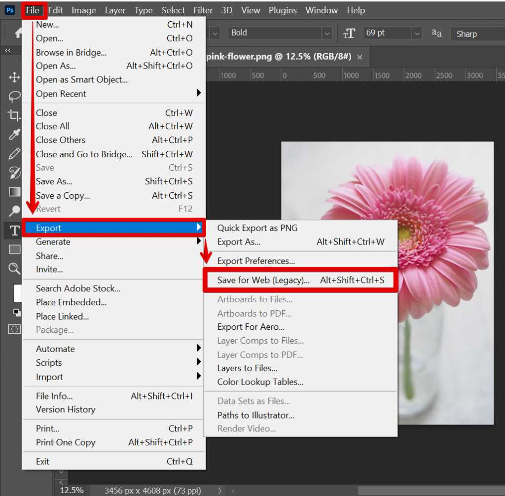Select the Lasso tool
The image size is (505, 496).
coord(14,96)
